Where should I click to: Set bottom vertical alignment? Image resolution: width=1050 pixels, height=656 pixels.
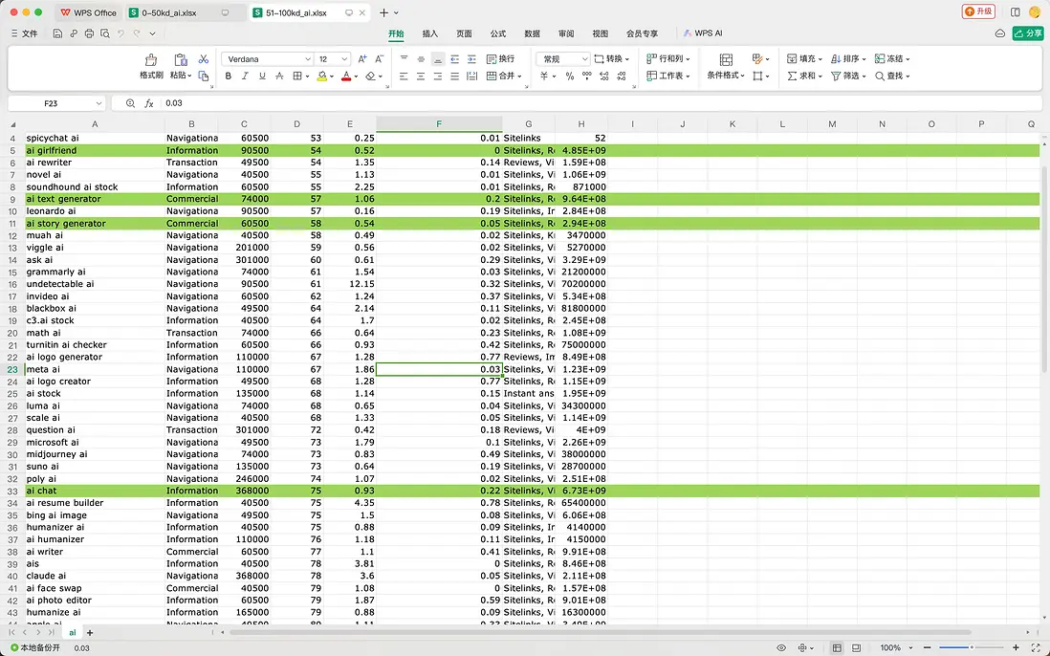pyautogui.click(x=437, y=59)
